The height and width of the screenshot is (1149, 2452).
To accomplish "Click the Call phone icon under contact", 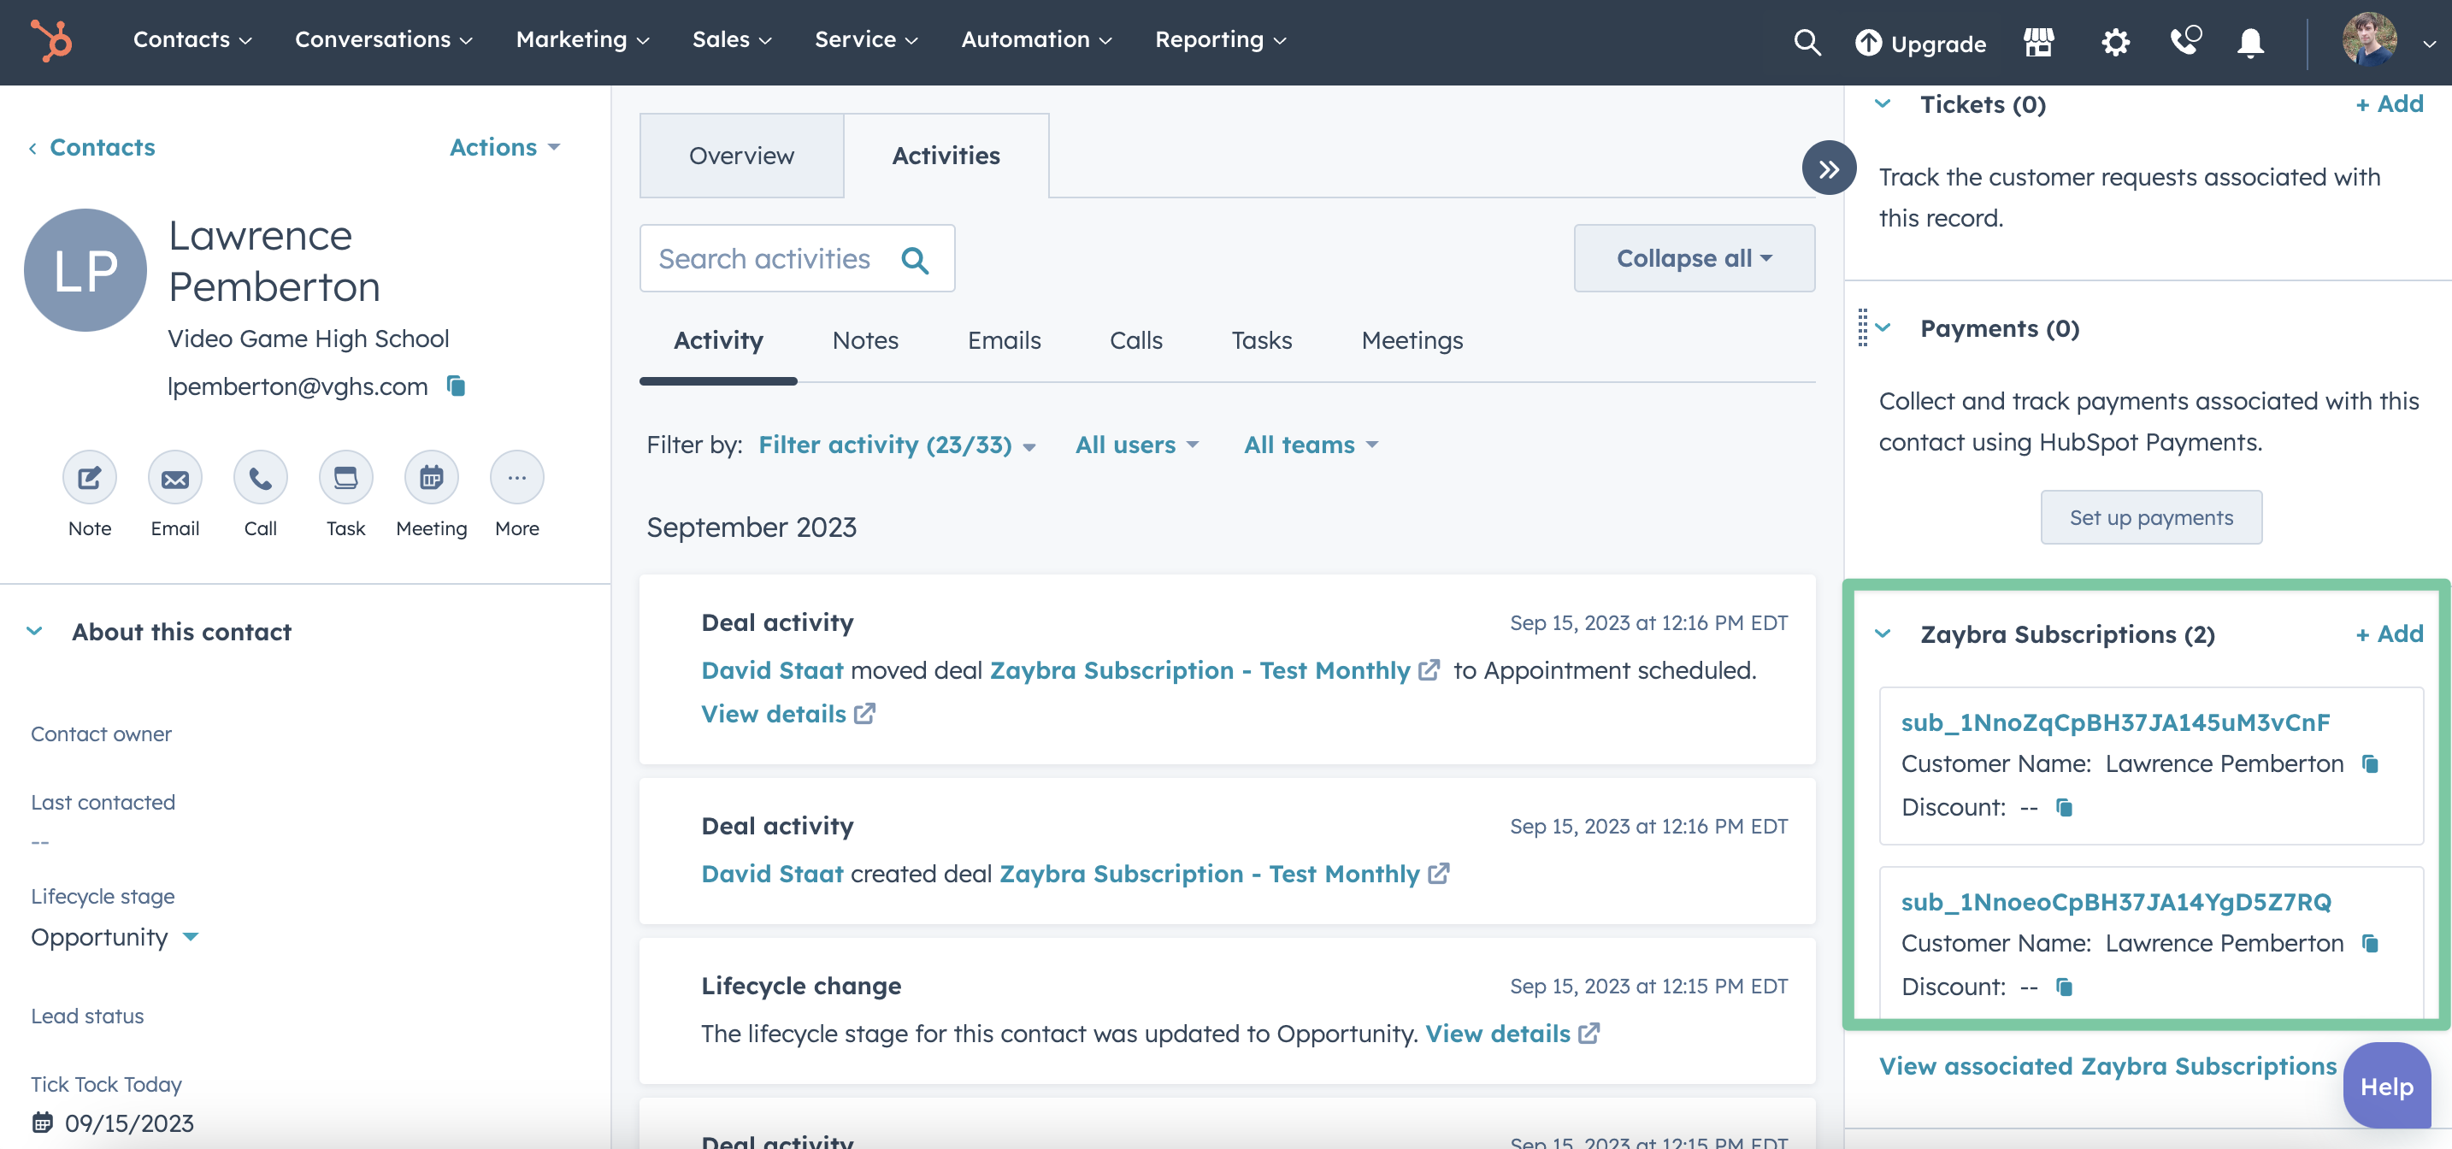I will point(260,478).
